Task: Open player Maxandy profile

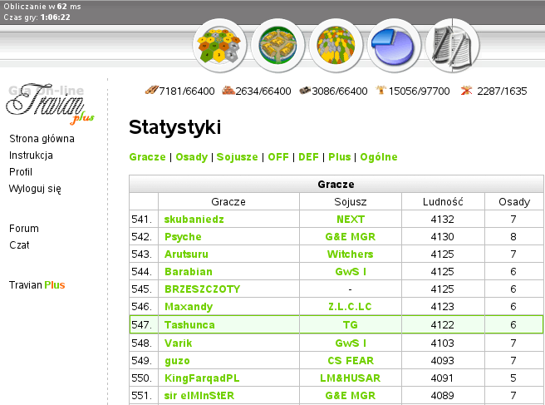Action: coord(189,307)
